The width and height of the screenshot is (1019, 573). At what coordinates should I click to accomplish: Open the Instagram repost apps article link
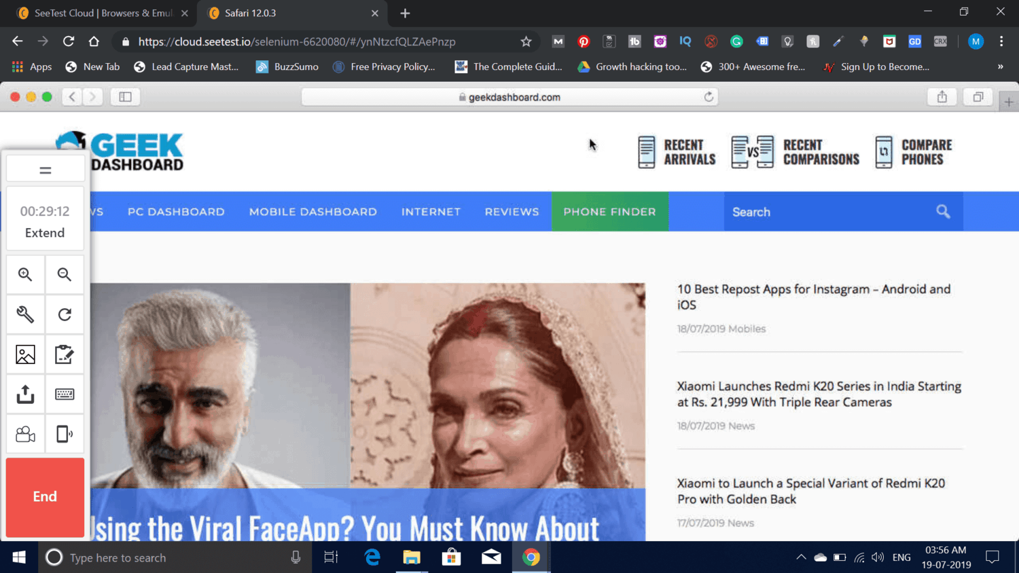(813, 297)
